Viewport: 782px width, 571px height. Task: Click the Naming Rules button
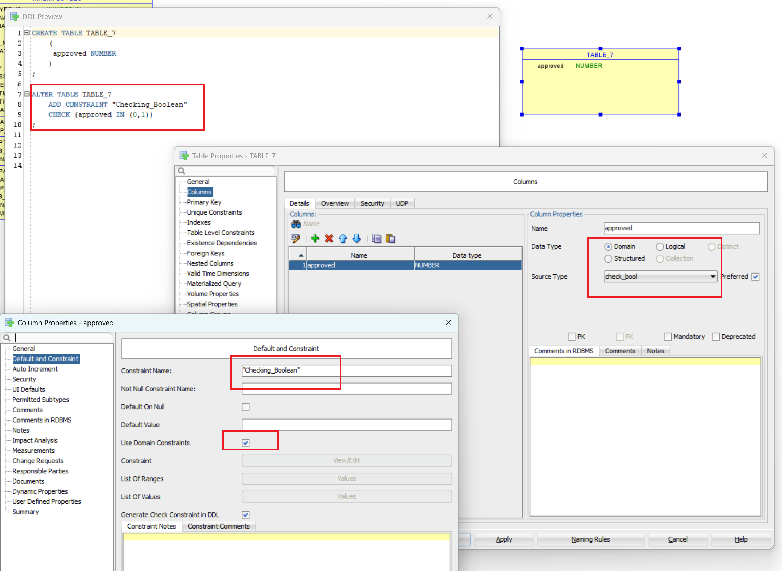tap(590, 539)
